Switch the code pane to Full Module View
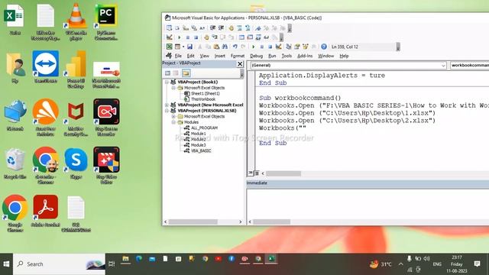The height and width of the screenshot is (275, 489). [x=257, y=173]
